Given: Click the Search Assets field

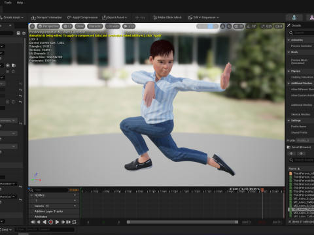Looking at the screenshot, I should click(x=302, y=160).
